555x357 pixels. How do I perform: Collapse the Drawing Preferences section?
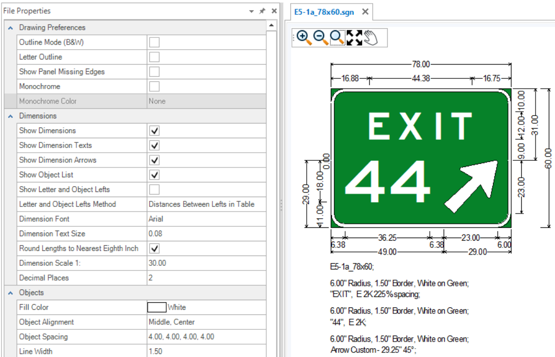point(11,28)
